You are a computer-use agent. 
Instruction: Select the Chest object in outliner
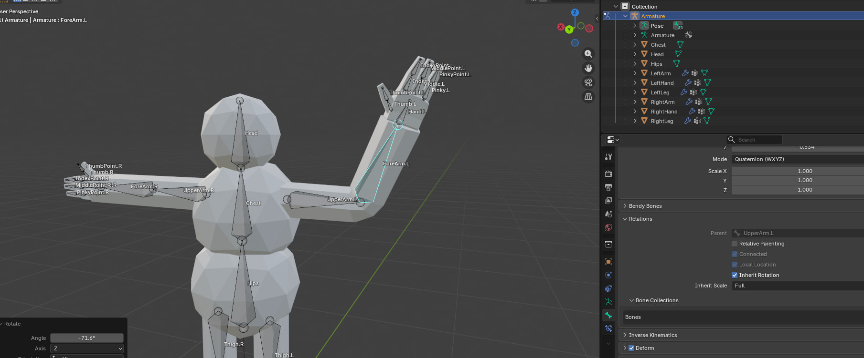(658, 45)
